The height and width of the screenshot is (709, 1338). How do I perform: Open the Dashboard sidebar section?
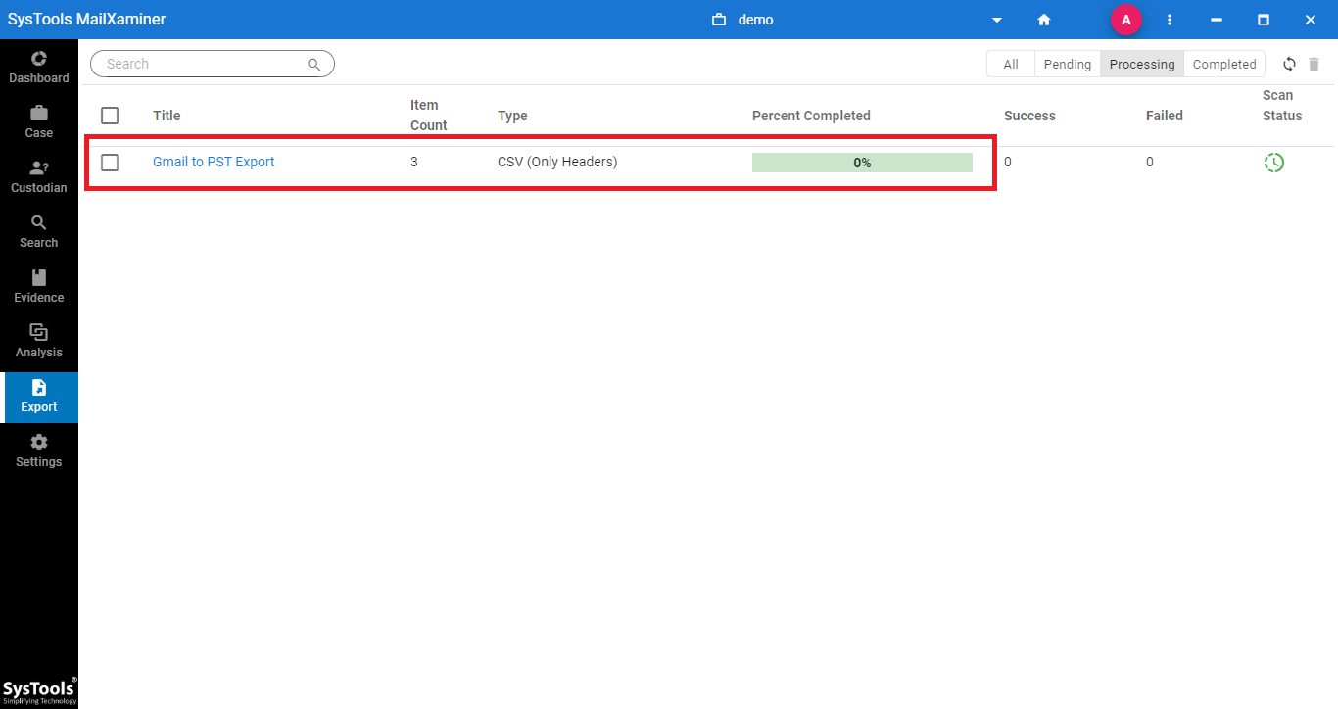(x=39, y=67)
